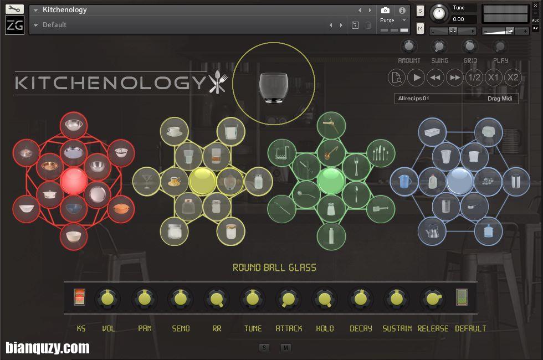Click the PAN knob

click(145, 299)
